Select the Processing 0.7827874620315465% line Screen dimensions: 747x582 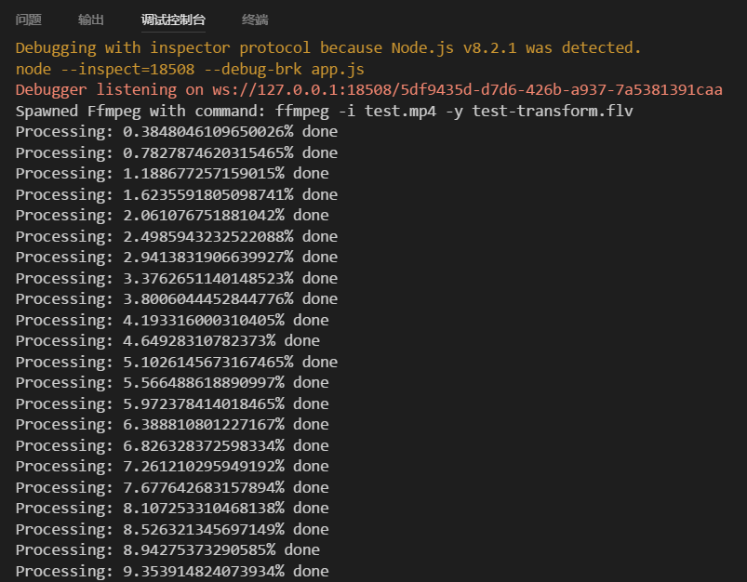[x=177, y=152]
